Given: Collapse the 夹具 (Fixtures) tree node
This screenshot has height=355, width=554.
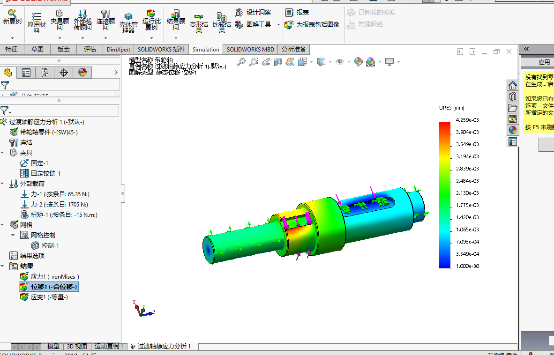Looking at the screenshot, I should 2,153.
